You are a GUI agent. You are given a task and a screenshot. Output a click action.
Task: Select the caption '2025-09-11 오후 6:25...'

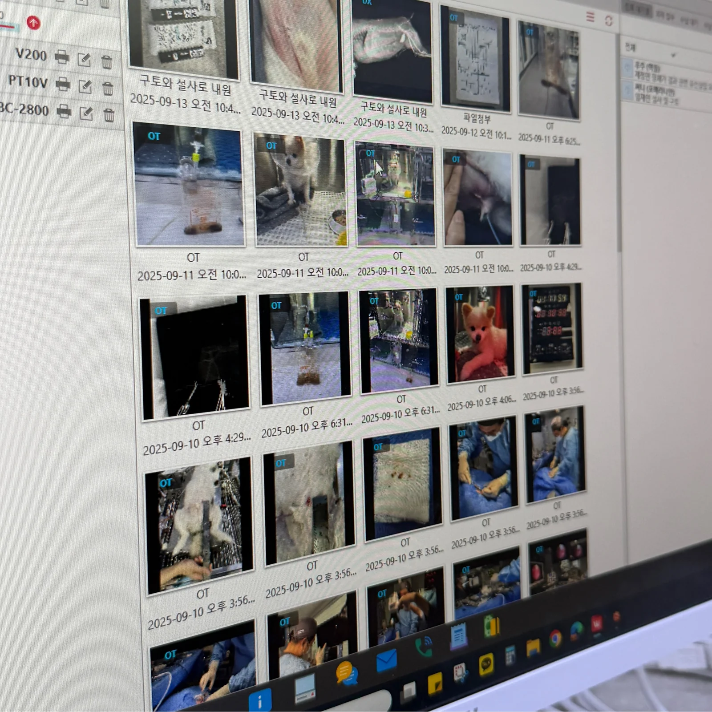549,140
